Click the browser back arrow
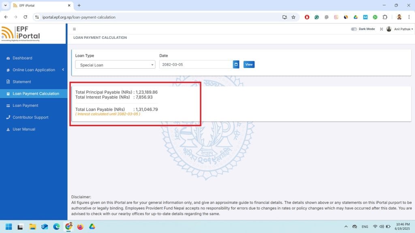The height and width of the screenshot is (233, 415). click(6, 17)
